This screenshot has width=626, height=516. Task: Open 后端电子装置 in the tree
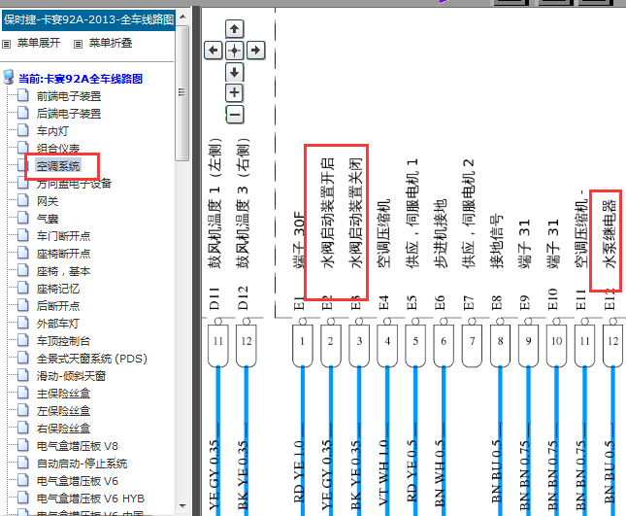pyautogui.click(x=69, y=114)
